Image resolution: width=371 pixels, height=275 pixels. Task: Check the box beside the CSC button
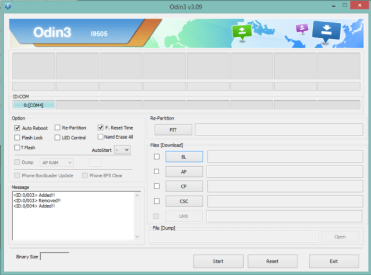(x=157, y=201)
